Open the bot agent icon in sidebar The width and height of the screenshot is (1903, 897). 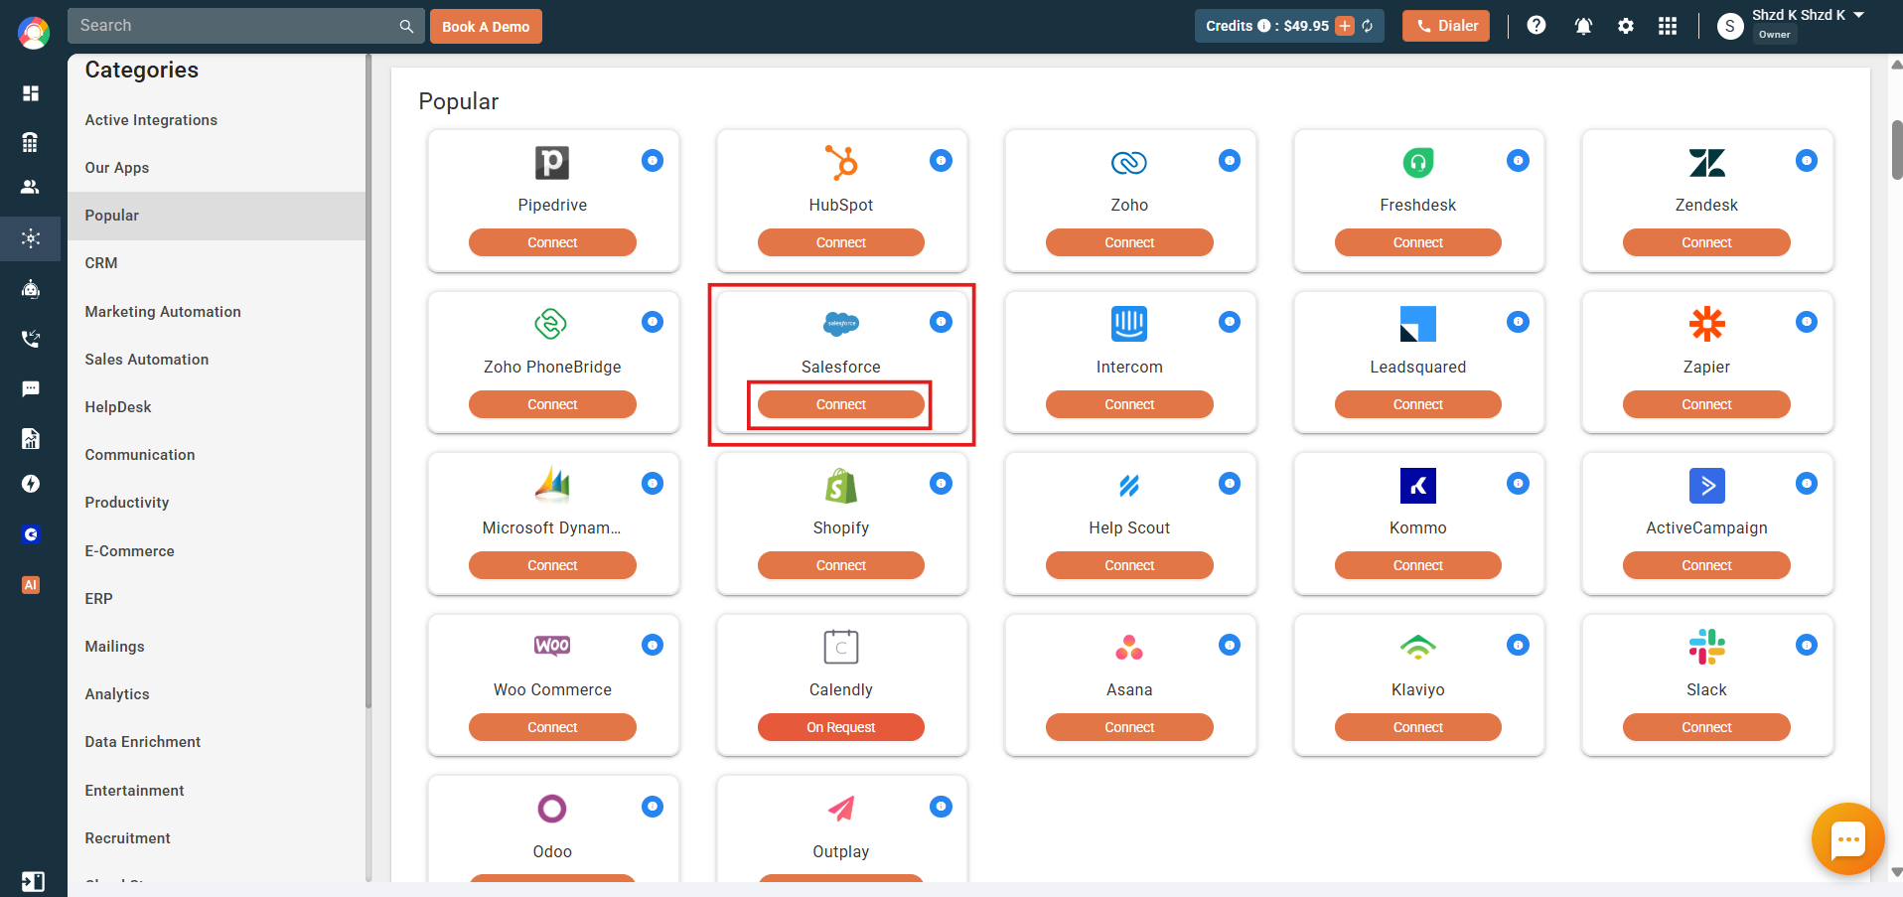click(x=31, y=289)
